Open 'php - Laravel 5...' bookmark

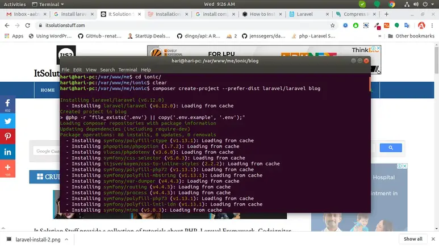click(313, 36)
